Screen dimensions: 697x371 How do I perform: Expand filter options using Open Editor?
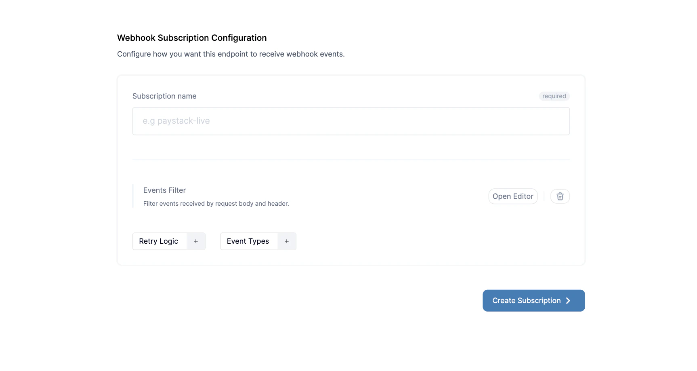point(512,196)
